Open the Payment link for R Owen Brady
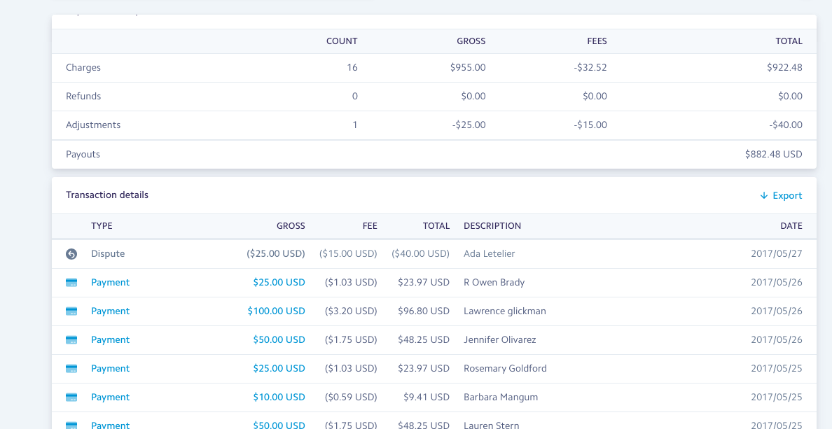832x429 pixels. point(110,283)
